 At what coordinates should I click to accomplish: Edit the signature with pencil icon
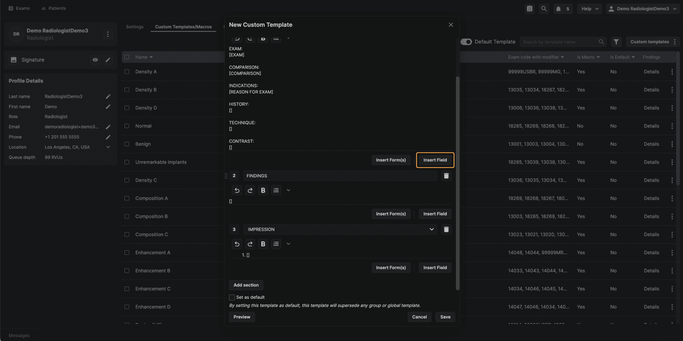[x=108, y=60]
